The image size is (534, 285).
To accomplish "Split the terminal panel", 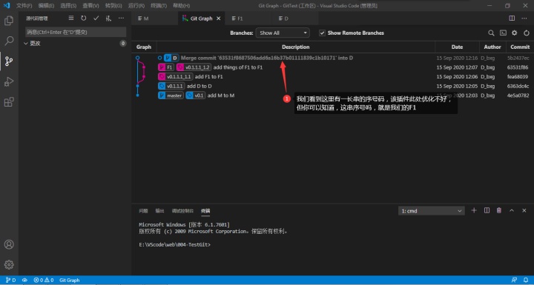I will [487, 210].
